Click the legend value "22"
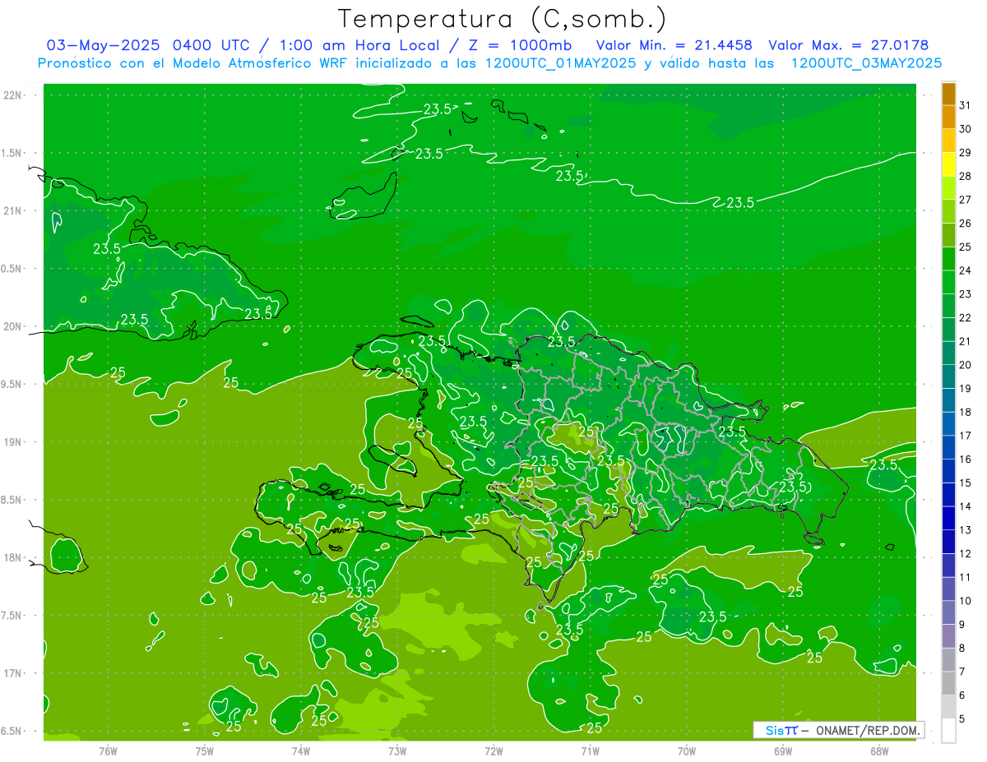This screenshot has width=987, height=762. 966,318
